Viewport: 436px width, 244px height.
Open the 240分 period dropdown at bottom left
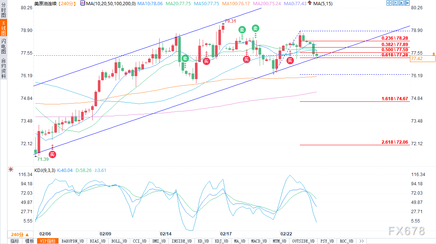pyautogui.click(x=20, y=235)
